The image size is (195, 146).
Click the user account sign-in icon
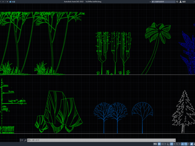click(x=180, y=2)
